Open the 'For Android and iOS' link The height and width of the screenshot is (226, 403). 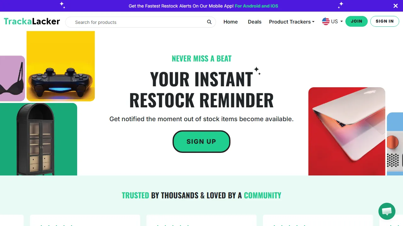[256, 6]
